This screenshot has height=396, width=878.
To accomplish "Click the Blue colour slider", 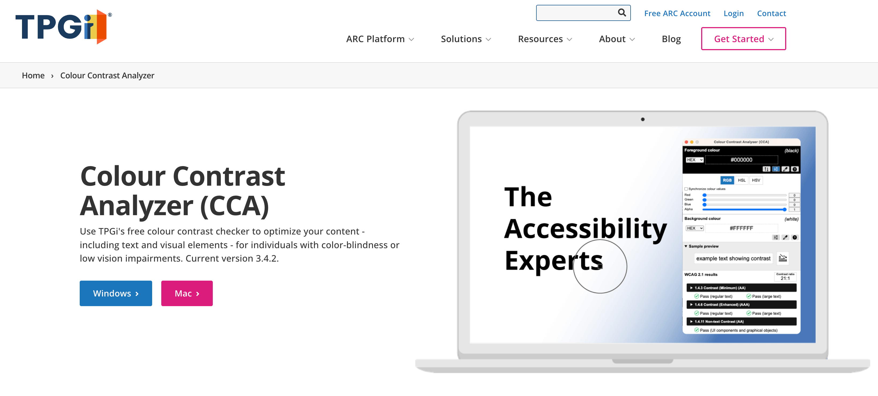I will point(744,204).
